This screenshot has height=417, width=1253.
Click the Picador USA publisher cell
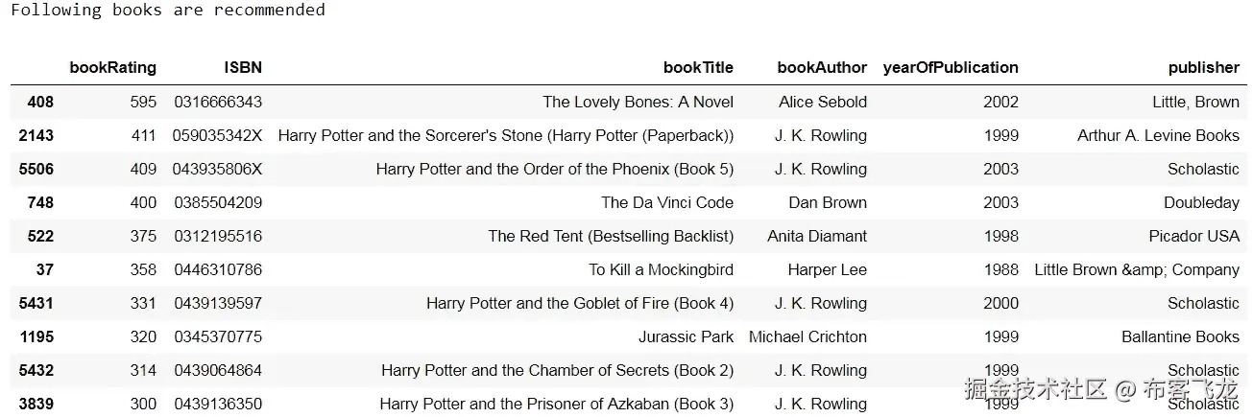pos(1193,236)
